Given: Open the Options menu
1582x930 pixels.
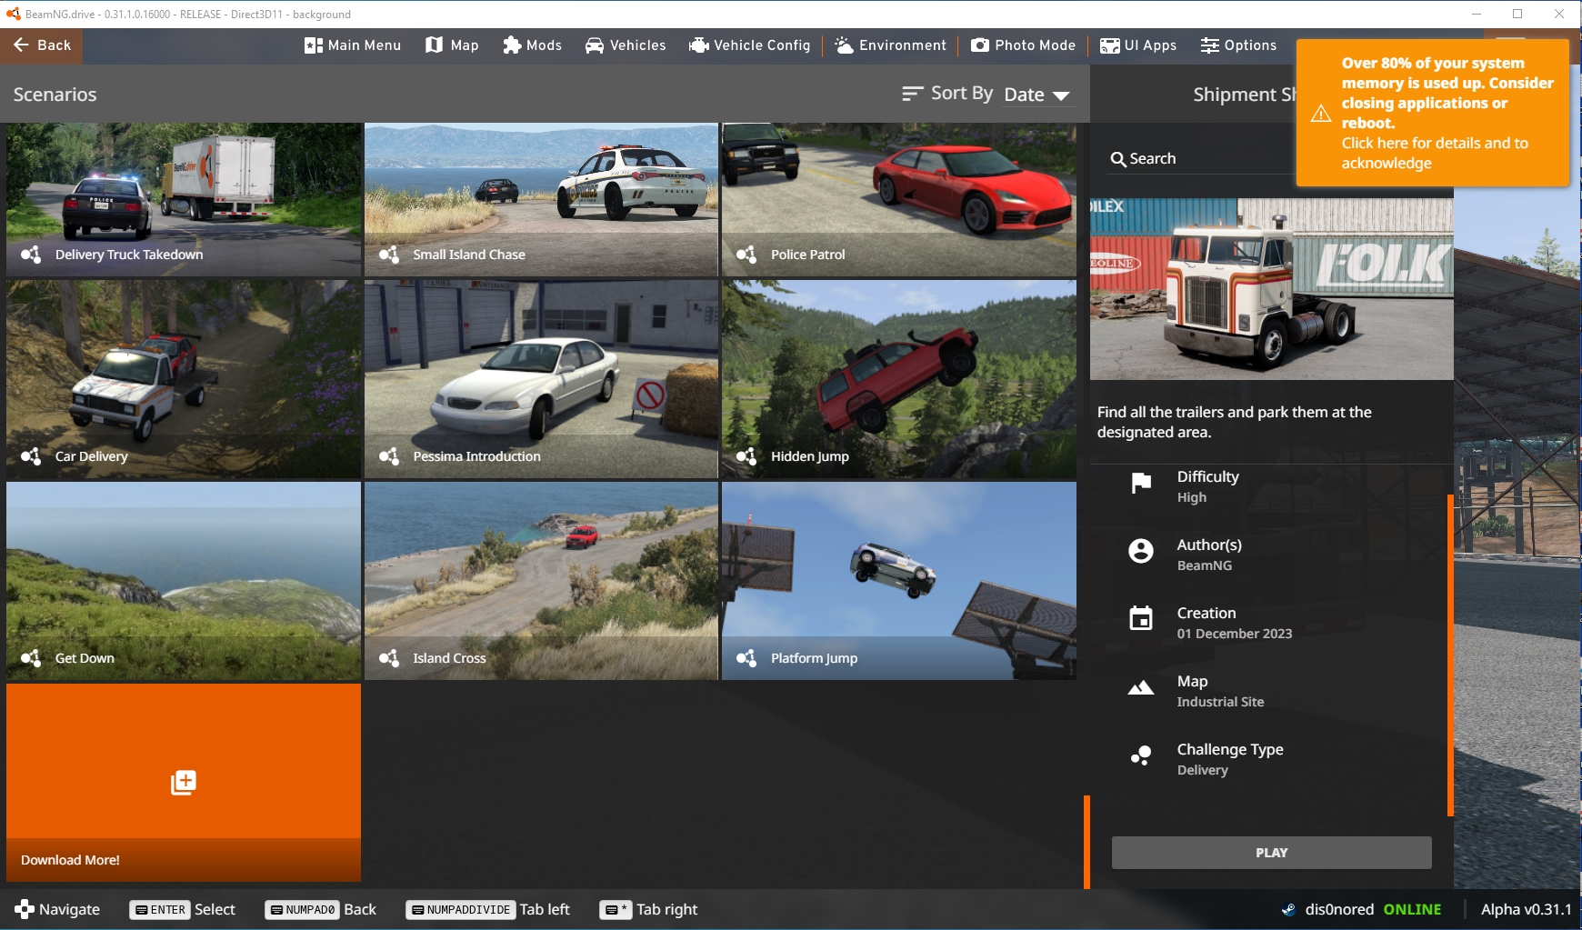Looking at the screenshot, I should pos(1238,45).
